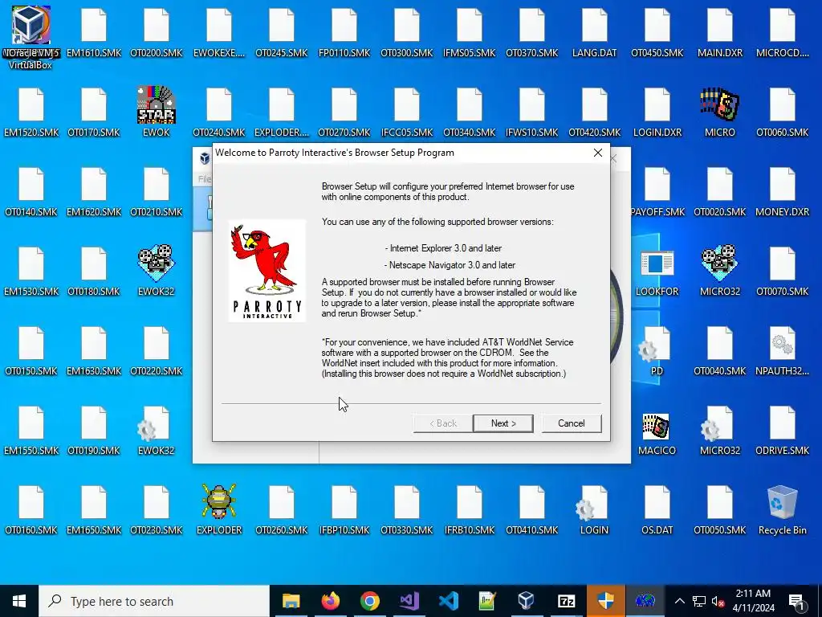
Task: Close the Browser Setup welcome dialog
Action: tap(597, 153)
